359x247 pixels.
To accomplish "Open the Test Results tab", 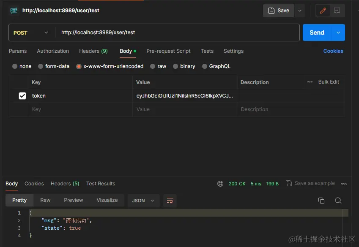I will 101,184.
